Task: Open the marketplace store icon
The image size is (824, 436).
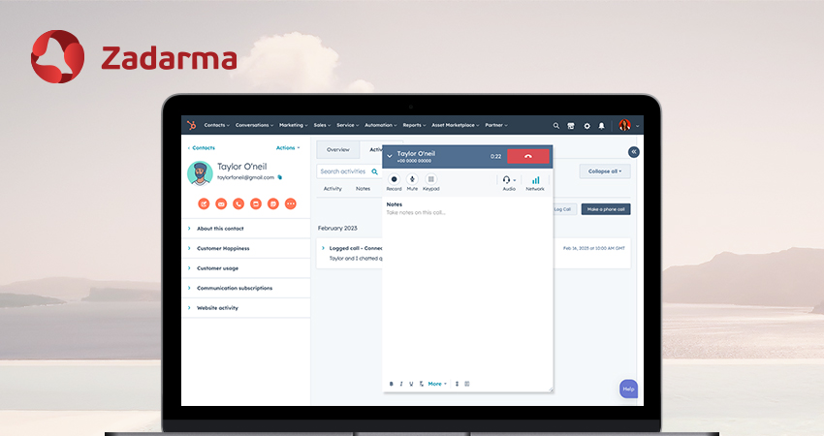Action: [571, 126]
